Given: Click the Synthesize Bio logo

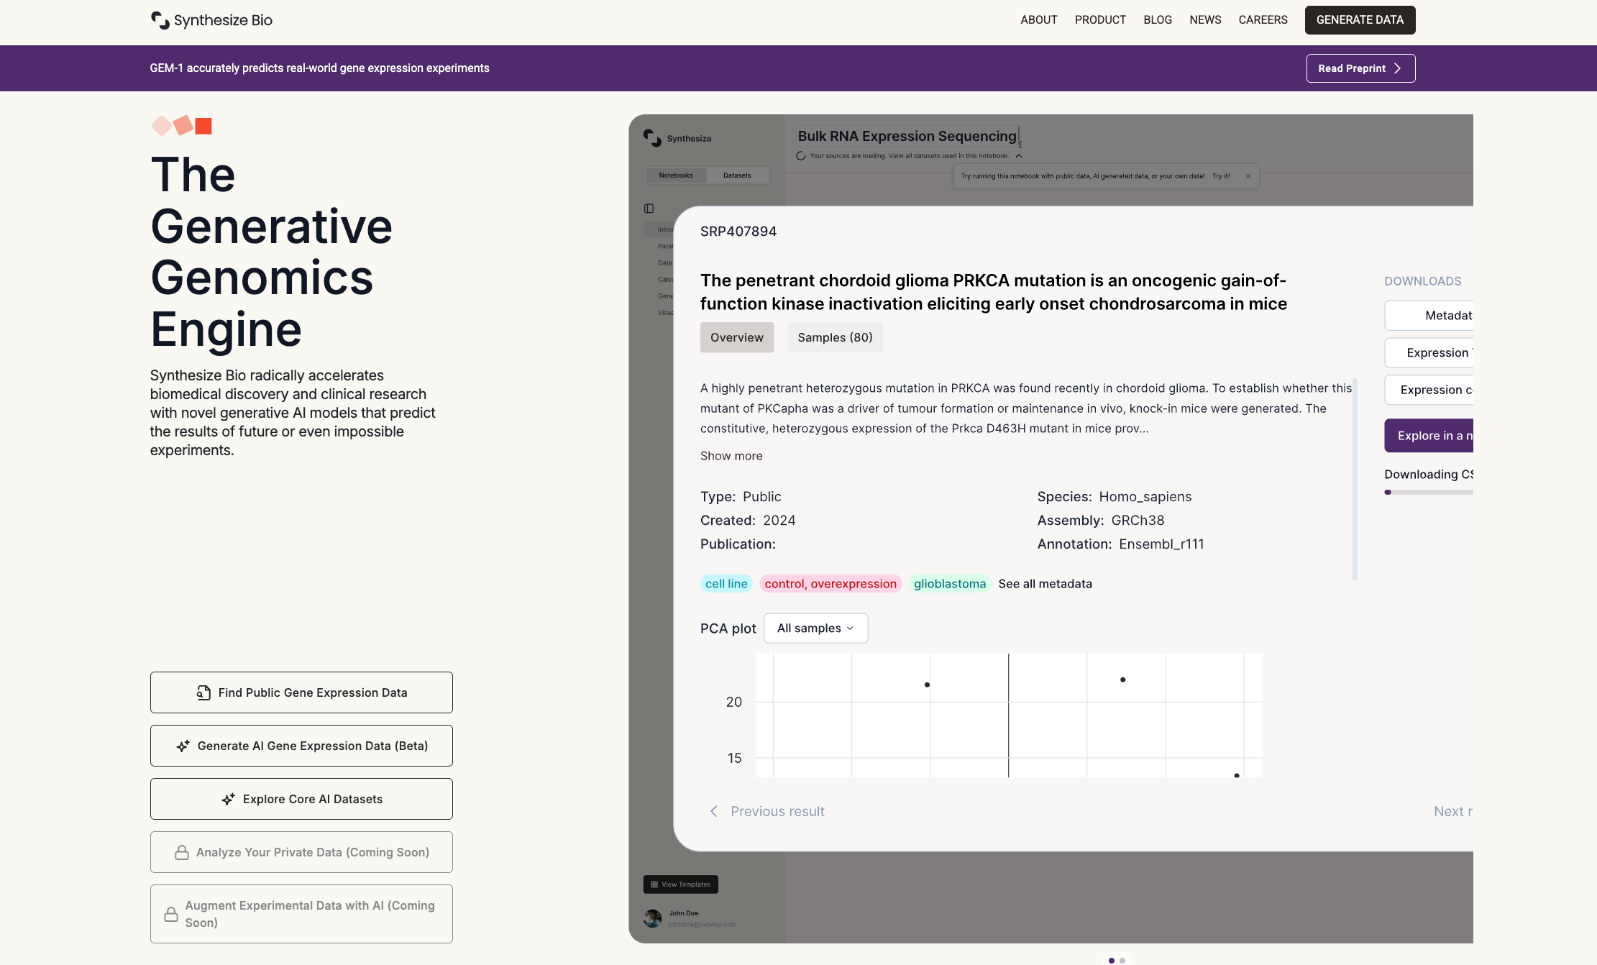Looking at the screenshot, I should 211,20.
